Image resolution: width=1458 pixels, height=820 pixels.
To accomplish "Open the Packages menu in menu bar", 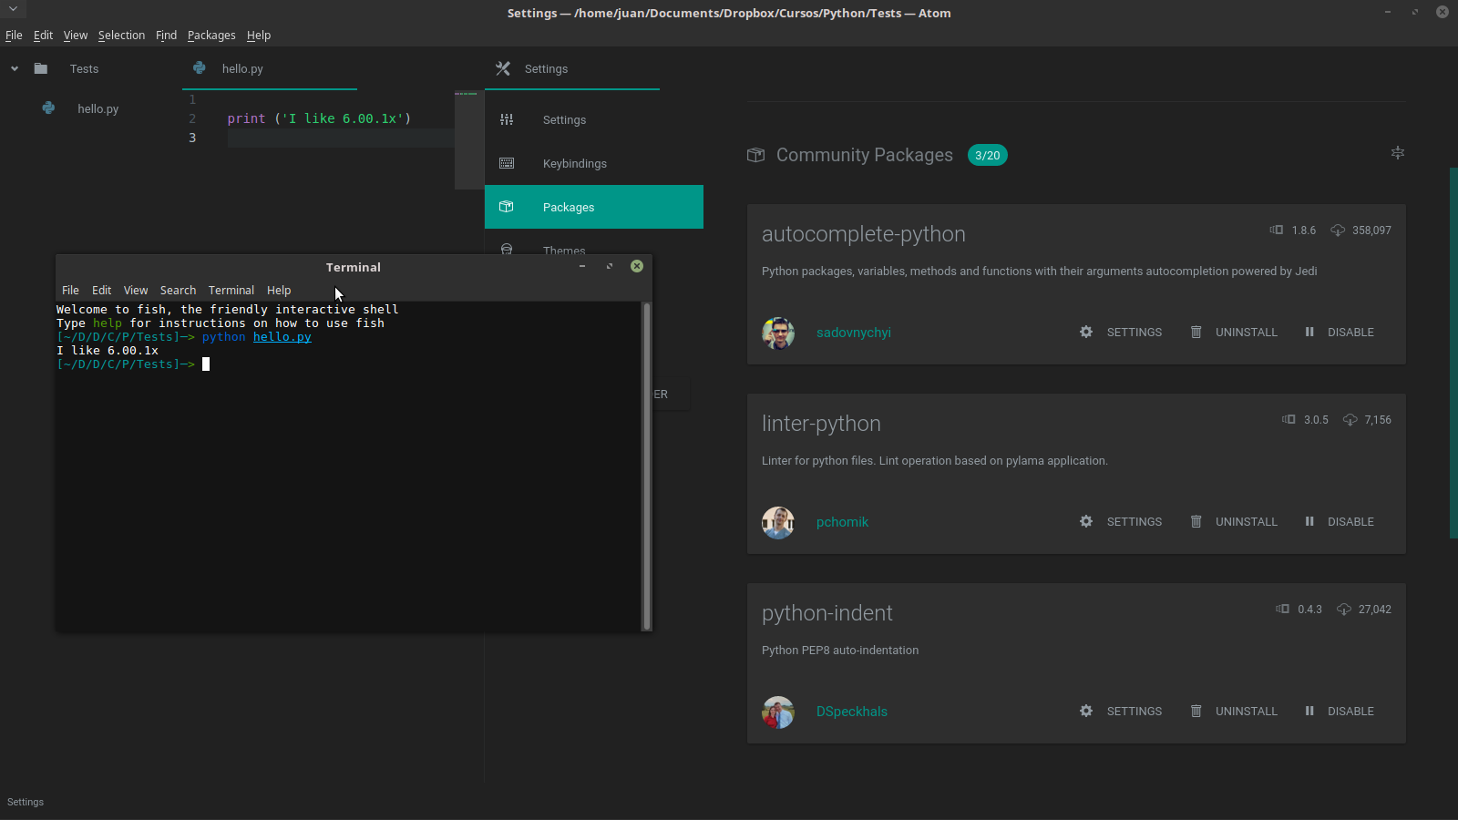I will point(211,35).
